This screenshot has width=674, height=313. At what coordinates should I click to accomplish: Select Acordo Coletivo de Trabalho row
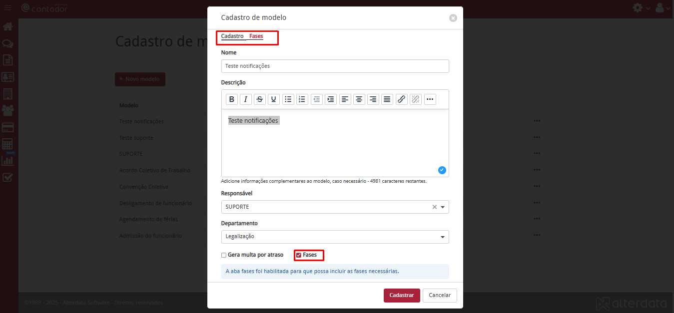[x=154, y=170]
